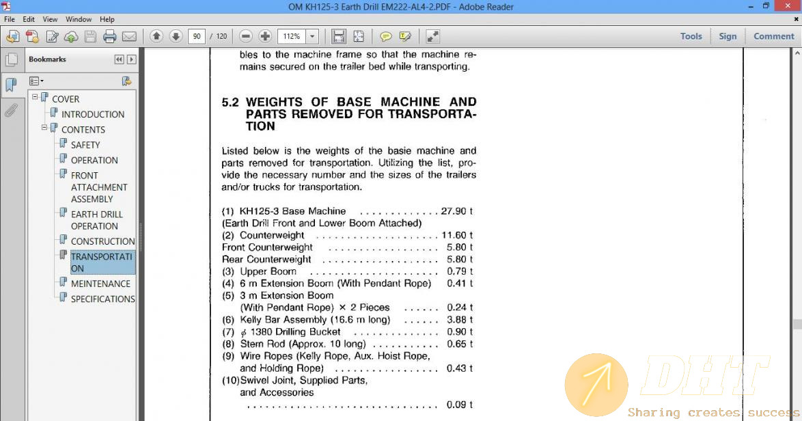
Task: Select the COVER bookmark
Action: 66,98
